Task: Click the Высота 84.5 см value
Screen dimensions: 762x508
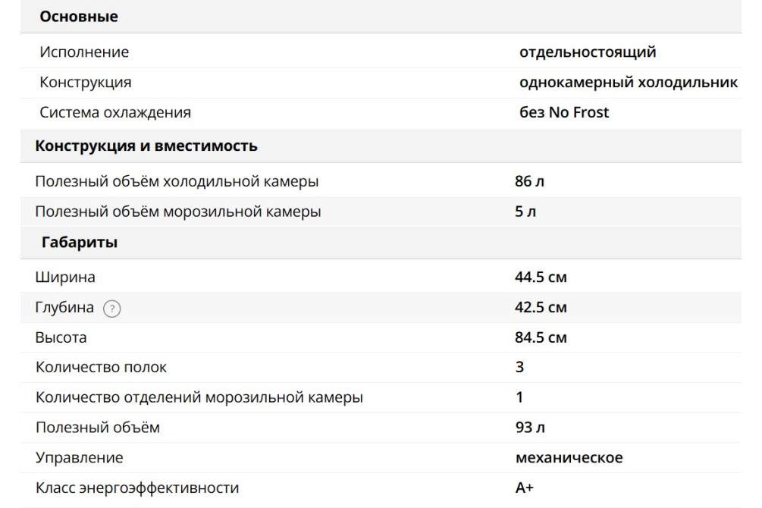Action: [541, 337]
